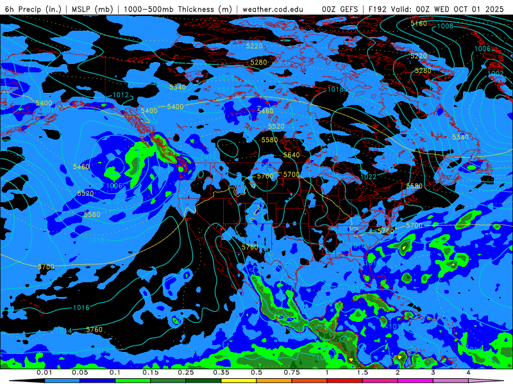
Task: Click the 0.01 legend value
Action: coord(44,372)
